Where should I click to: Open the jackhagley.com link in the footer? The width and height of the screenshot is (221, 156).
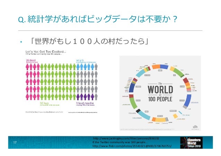[126, 138]
